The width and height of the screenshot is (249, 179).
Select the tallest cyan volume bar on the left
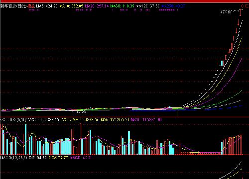click(x=26, y=139)
